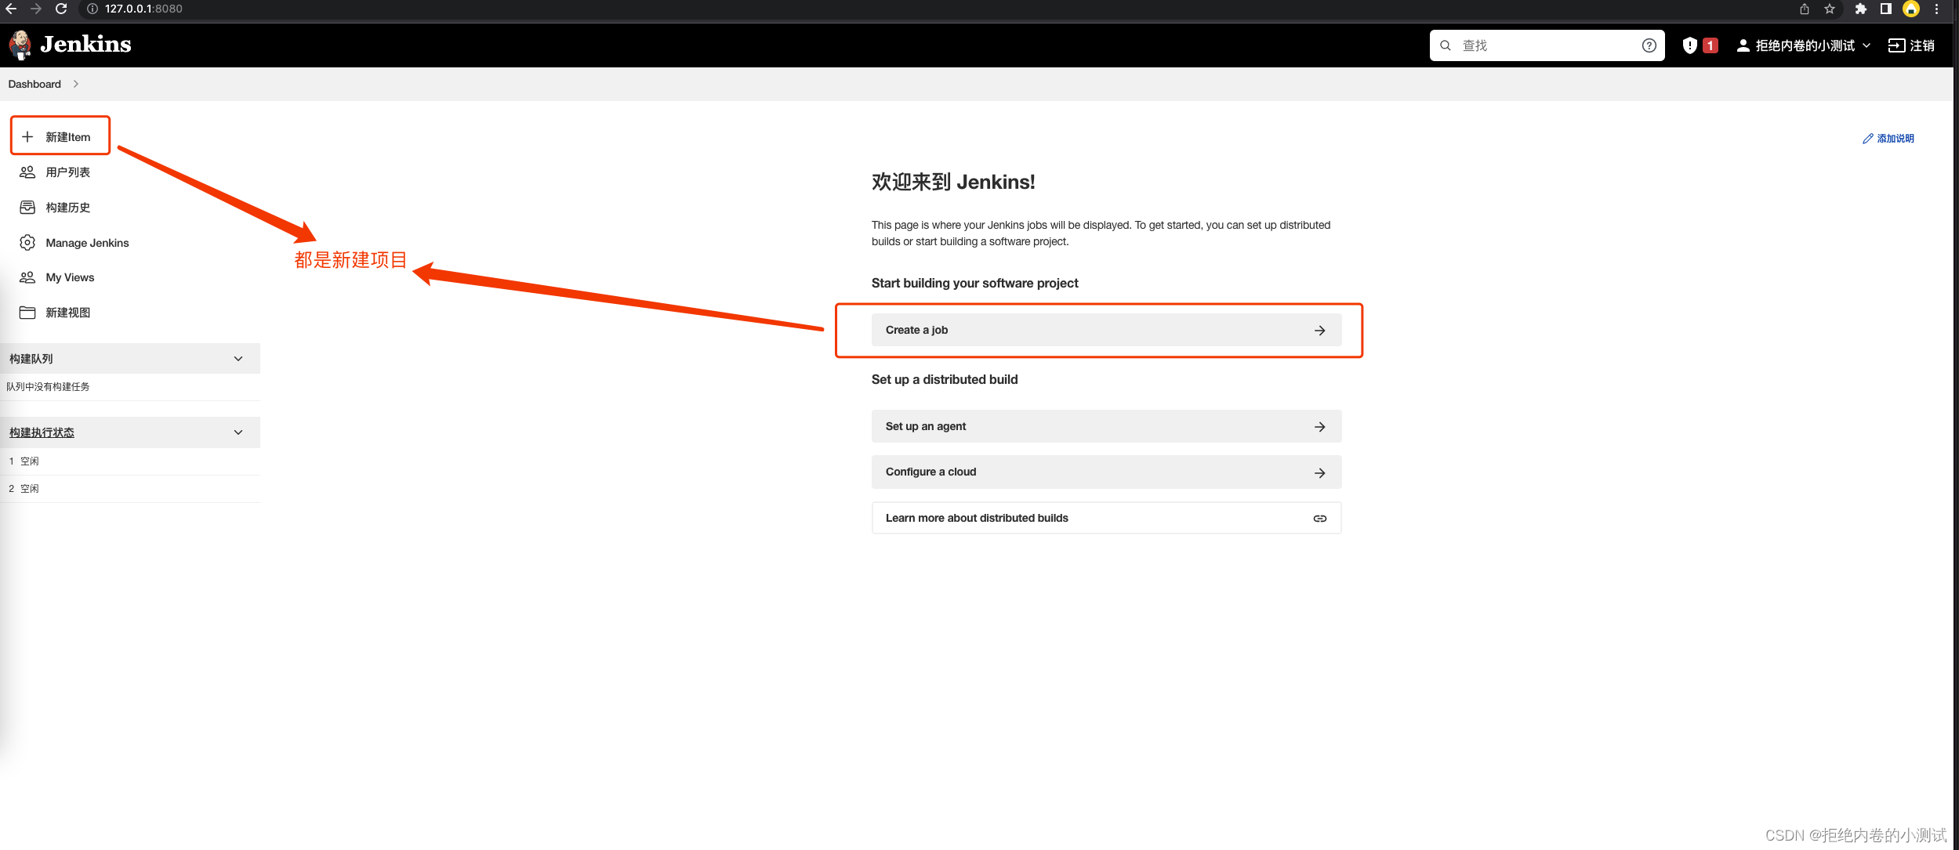Bookmark page with star icon
1959x850 pixels.
click(x=1830, y=9)
